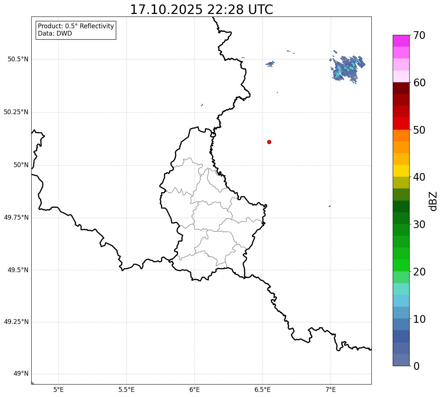The height and width of the screenshot is (397, 442).
Task: Click the tiny radar echo near 49.8°N 7°E
Action: coord(329,206)
